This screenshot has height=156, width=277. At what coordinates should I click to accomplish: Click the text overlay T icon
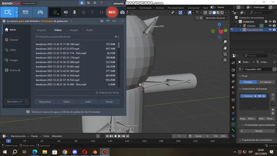click(92, 12)
